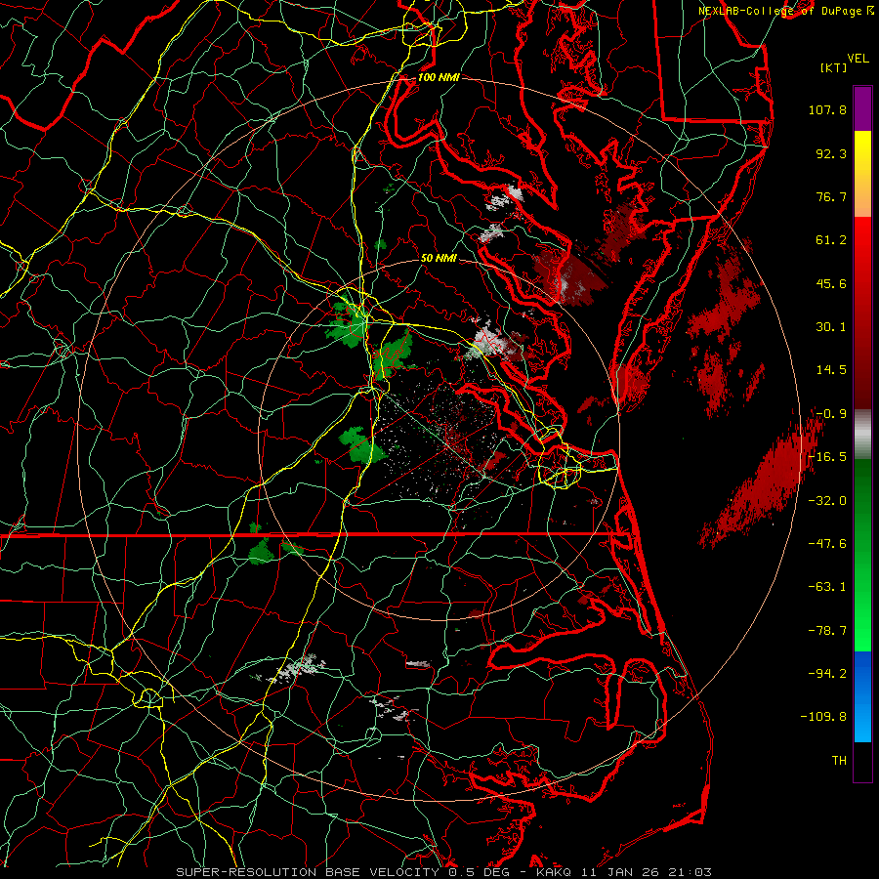Image resolution: width=879 pixels, height=879 pixels.
Task: Select the 14.5 velocity scale value
Action: [831, 370]
